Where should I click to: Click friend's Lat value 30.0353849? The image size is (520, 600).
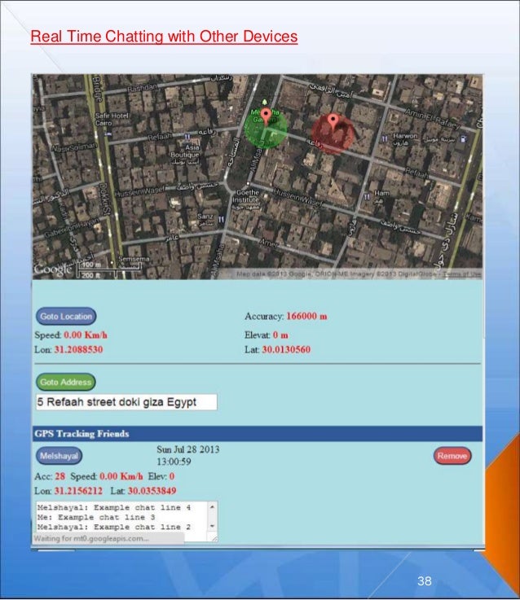point(152,491)
